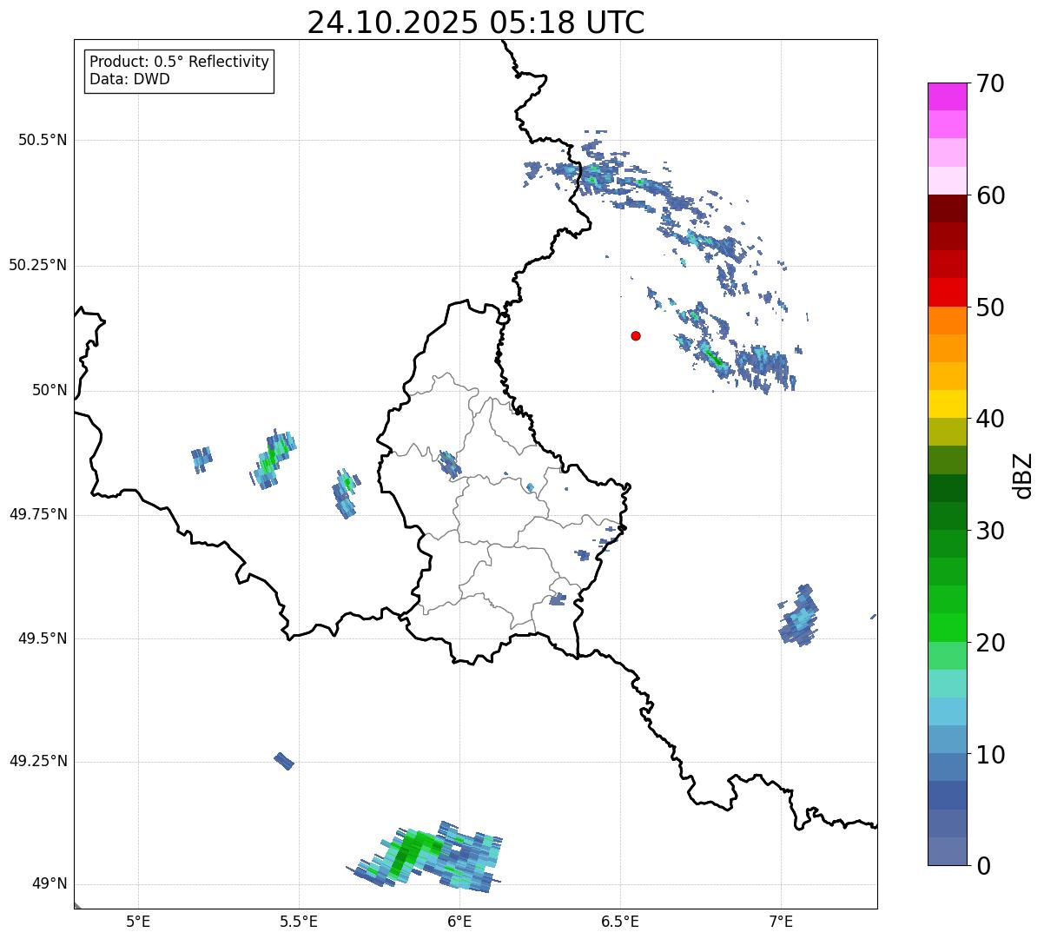Screen dimensions: 1044x939
Task: Click the large green radar echo near 49°N
Action: click(x=426, y=856)
